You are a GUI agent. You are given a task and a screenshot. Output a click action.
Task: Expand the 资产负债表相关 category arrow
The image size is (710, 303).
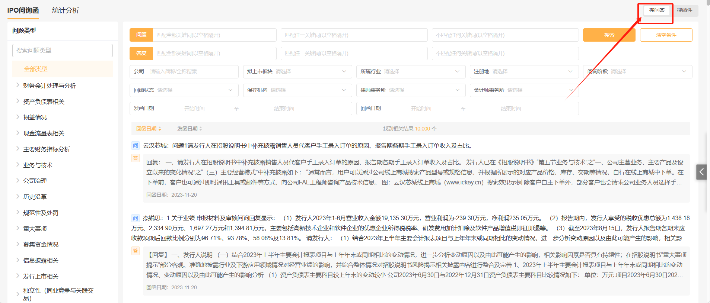pyautogui.click(x=17, y=101)
